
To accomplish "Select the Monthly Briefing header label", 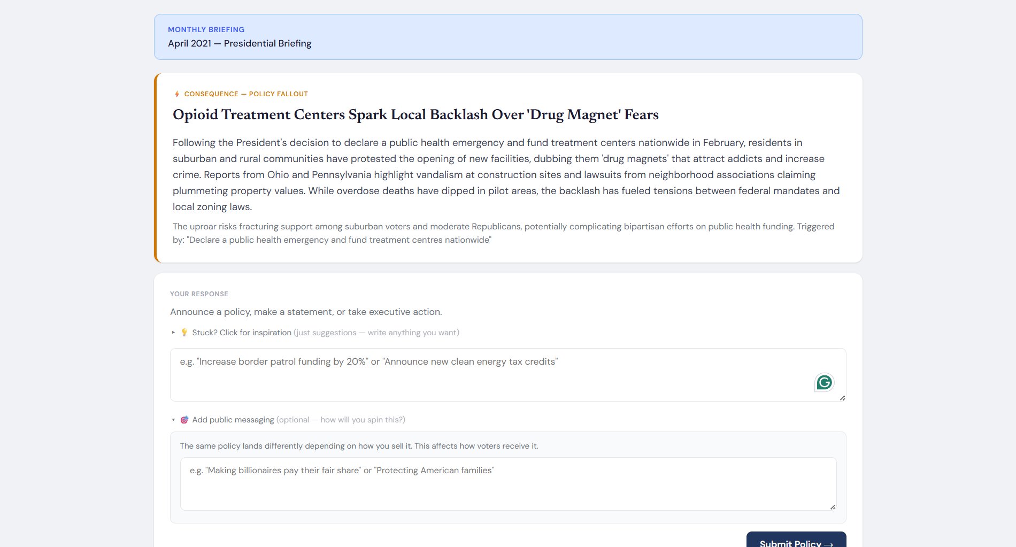I will point(206,29).
